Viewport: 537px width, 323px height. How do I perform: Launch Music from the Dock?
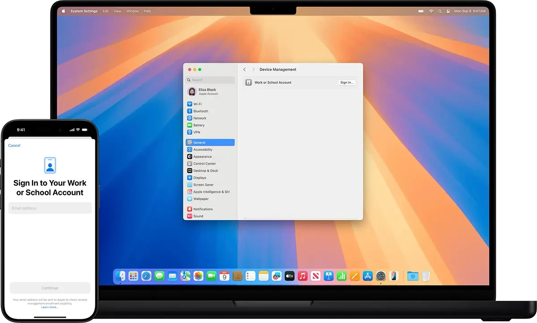303,276
